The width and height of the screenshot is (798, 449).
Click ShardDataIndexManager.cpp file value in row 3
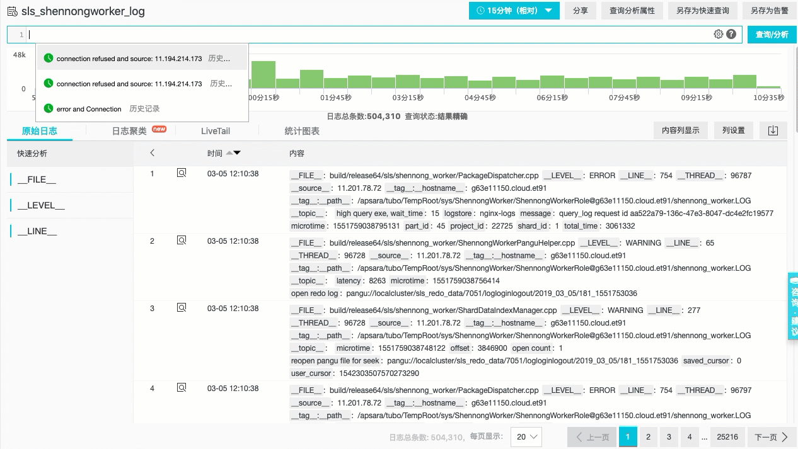(x=443, y=310)
